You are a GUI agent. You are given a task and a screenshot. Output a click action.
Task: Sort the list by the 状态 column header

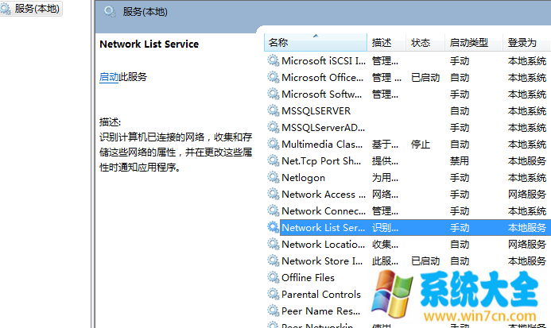coord(425,43)
